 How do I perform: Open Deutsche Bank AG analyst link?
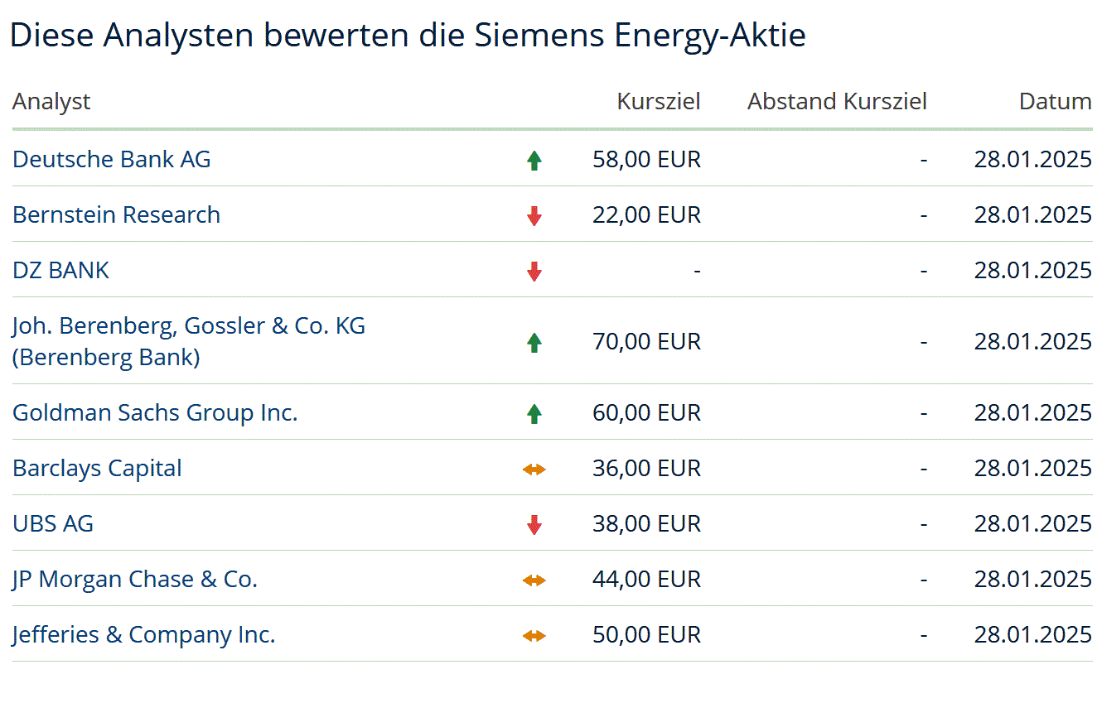tap(112, 159)
